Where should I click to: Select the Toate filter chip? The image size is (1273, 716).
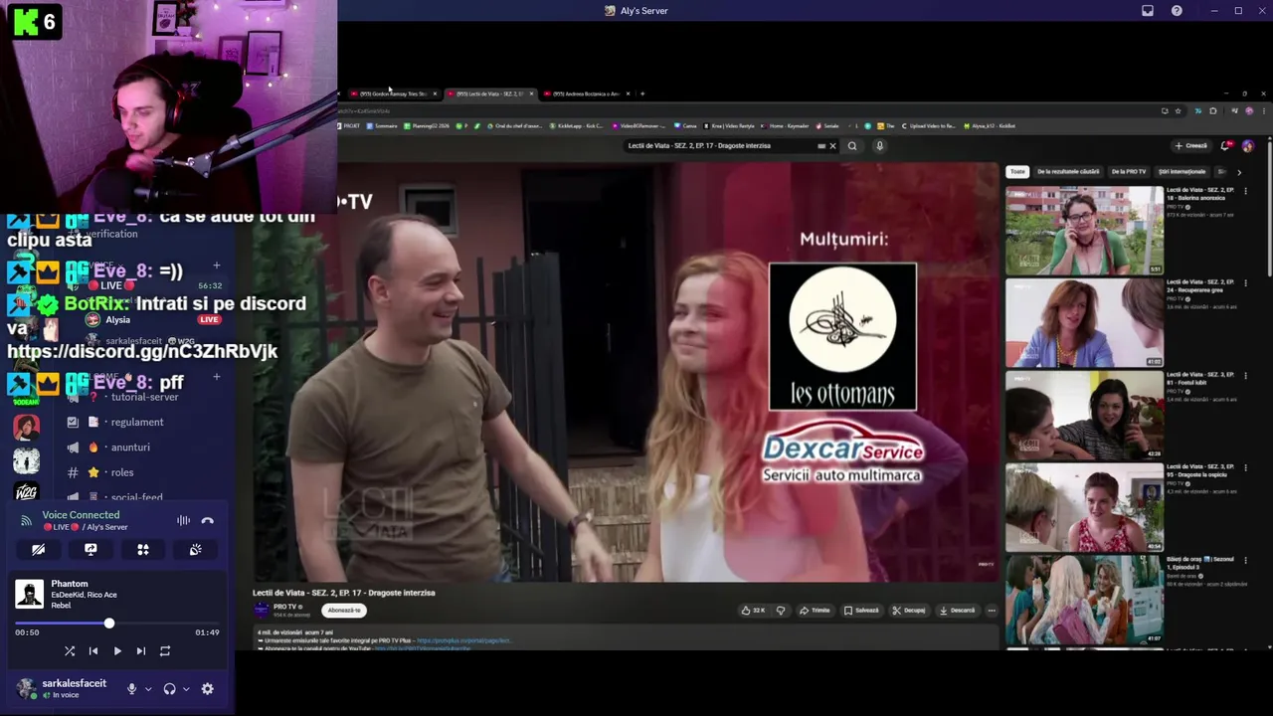[x=1017, y=172]
